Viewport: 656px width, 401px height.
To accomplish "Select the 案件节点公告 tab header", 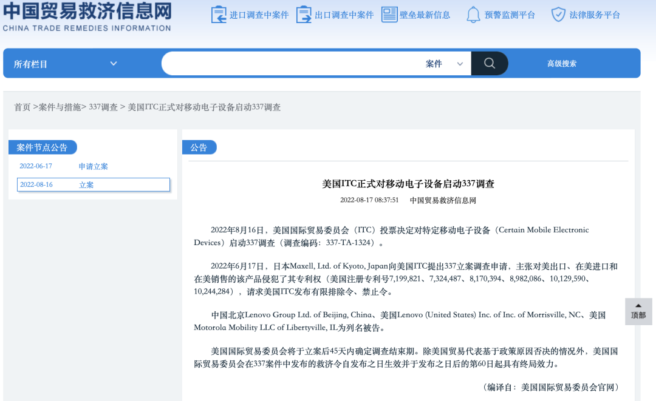I will (43, 147).
